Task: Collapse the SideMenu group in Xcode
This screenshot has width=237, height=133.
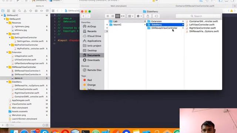Action: click(x=7, y=82)
